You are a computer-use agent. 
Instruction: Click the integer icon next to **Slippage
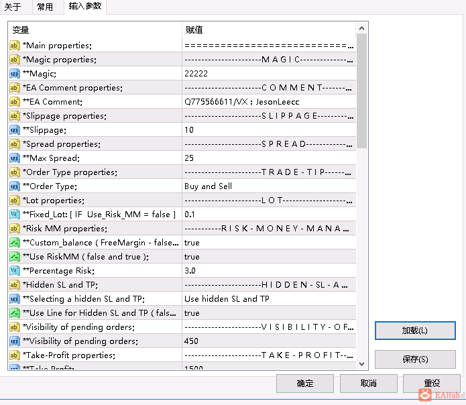coord(14,130)
